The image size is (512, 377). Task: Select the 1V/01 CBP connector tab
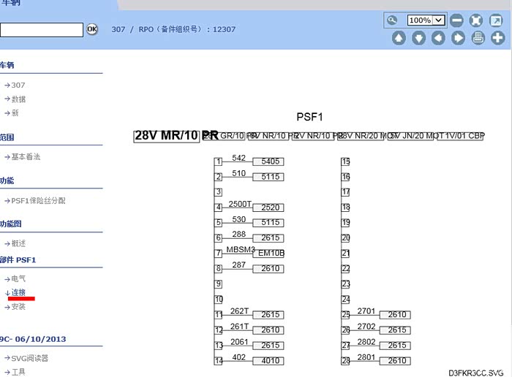click(460, 136)
